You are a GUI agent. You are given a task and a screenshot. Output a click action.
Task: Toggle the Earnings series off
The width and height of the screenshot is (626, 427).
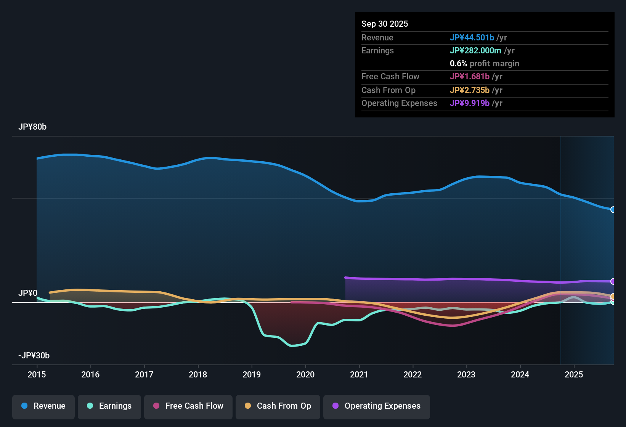(x=109, y=406)
